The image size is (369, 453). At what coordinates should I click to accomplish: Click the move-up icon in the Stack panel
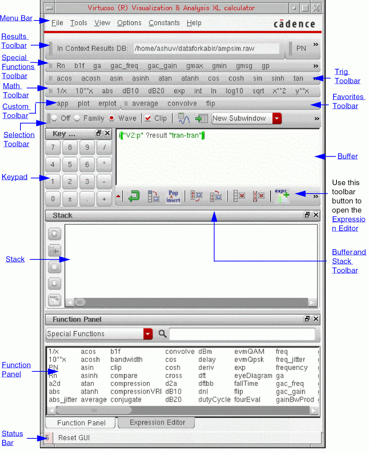tap(54, 233)
